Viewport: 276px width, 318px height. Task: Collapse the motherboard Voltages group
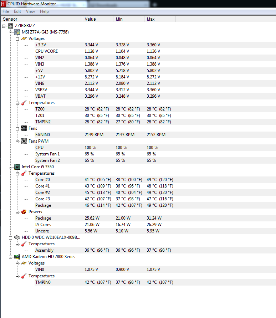(x=17, y=39)
